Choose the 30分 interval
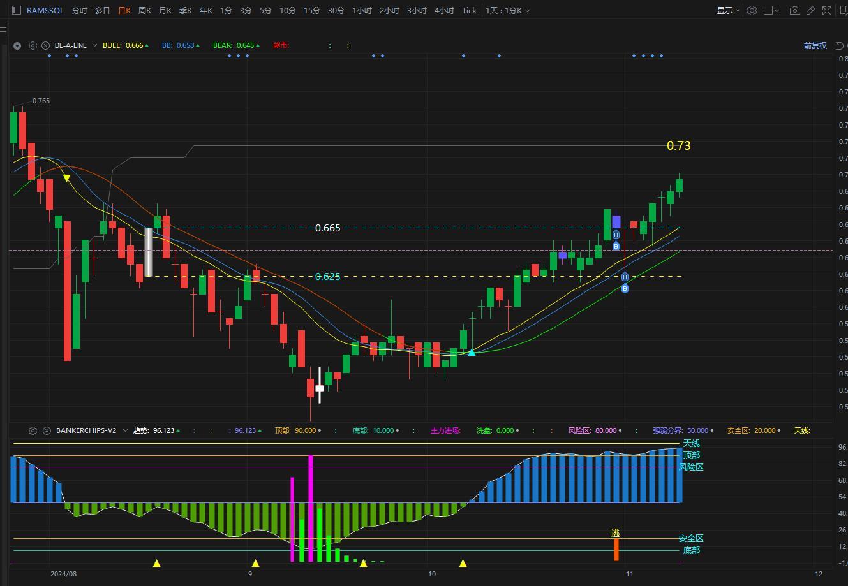The width and height of the screenshot is (848, 586). [336, 10]
